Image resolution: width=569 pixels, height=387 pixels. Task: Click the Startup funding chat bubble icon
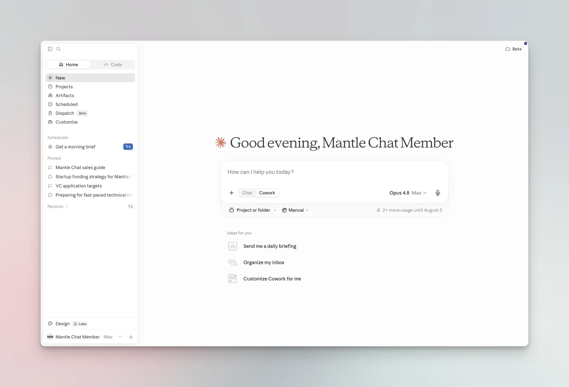[x=50, y=177]
